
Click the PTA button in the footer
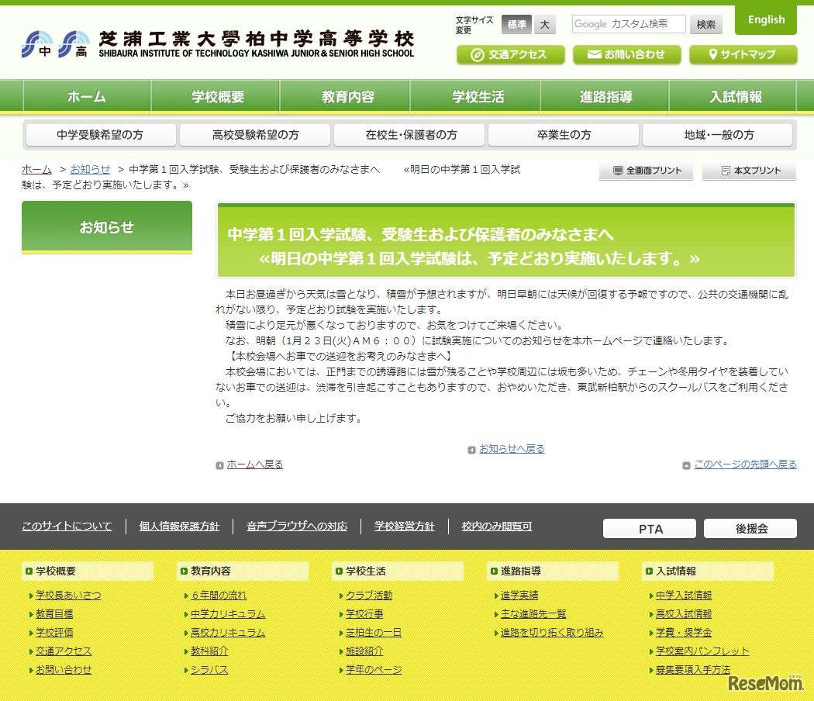pos(650,529)
